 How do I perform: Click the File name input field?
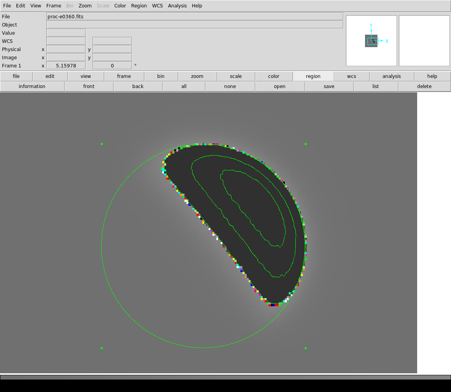[195, 17]
